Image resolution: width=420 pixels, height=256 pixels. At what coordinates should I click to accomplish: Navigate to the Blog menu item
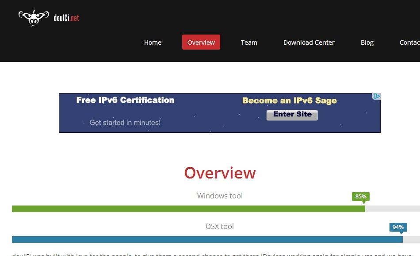tap(367, 43)
